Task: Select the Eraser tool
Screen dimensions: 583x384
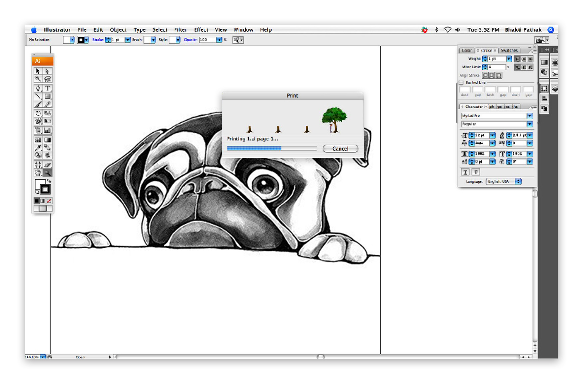Action: pos(48,165)
